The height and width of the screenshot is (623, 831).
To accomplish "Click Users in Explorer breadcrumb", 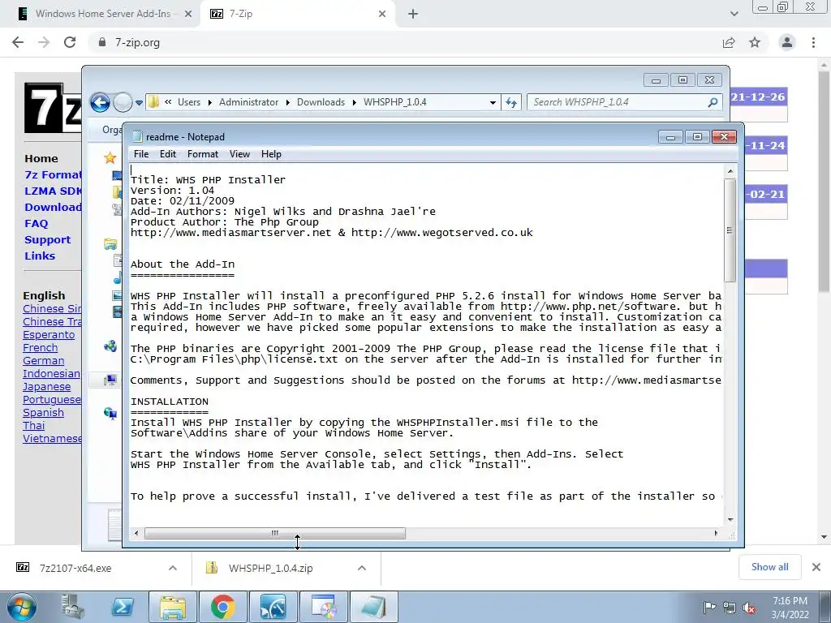I will pos(188,102).
